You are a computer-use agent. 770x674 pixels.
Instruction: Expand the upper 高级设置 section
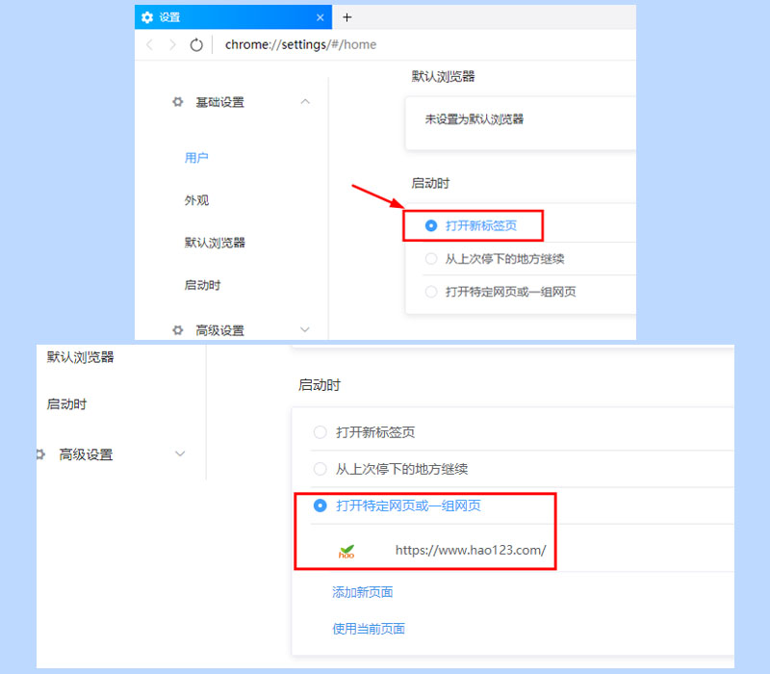point(305,330)
